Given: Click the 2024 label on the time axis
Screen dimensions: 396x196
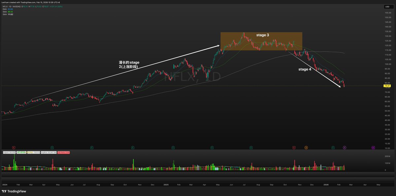Looking at the screenshot, I should (4, 185).
